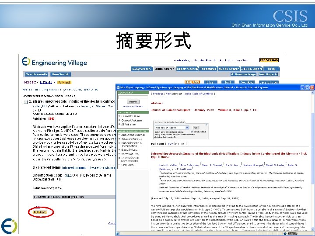
Task: Open the classification code link
Action: (x=68, y=175)
